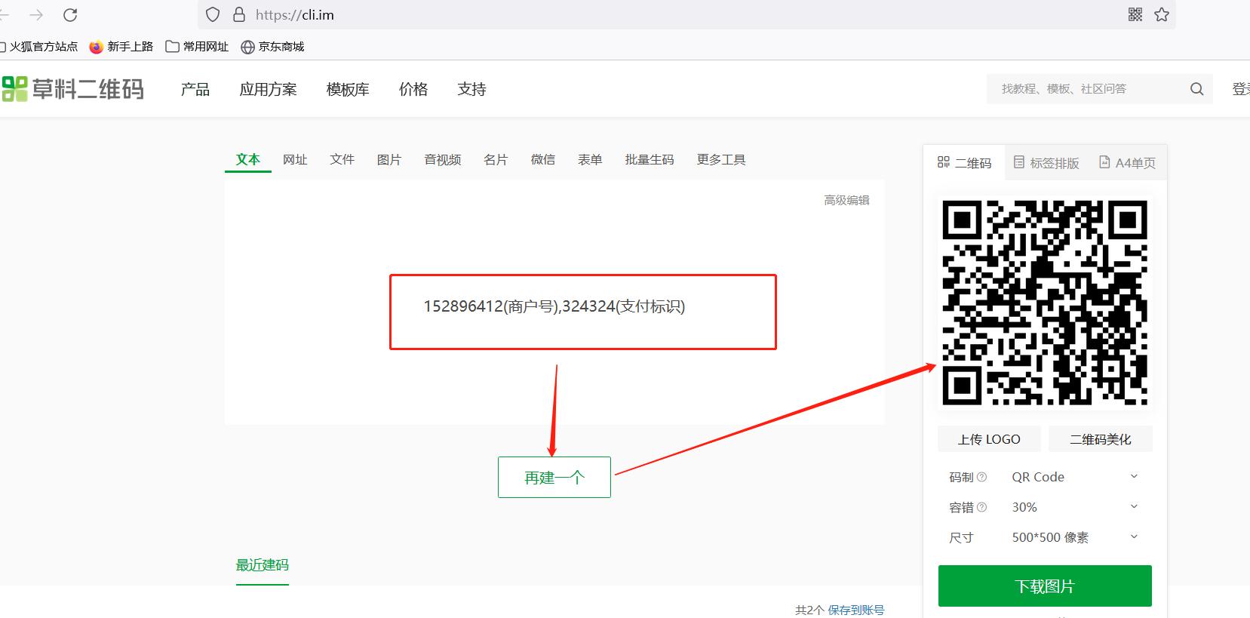The image size is (1250, 618).
Task: Open the 更多工具 tab
Action: pyautogui.click(x=721, y=159)
